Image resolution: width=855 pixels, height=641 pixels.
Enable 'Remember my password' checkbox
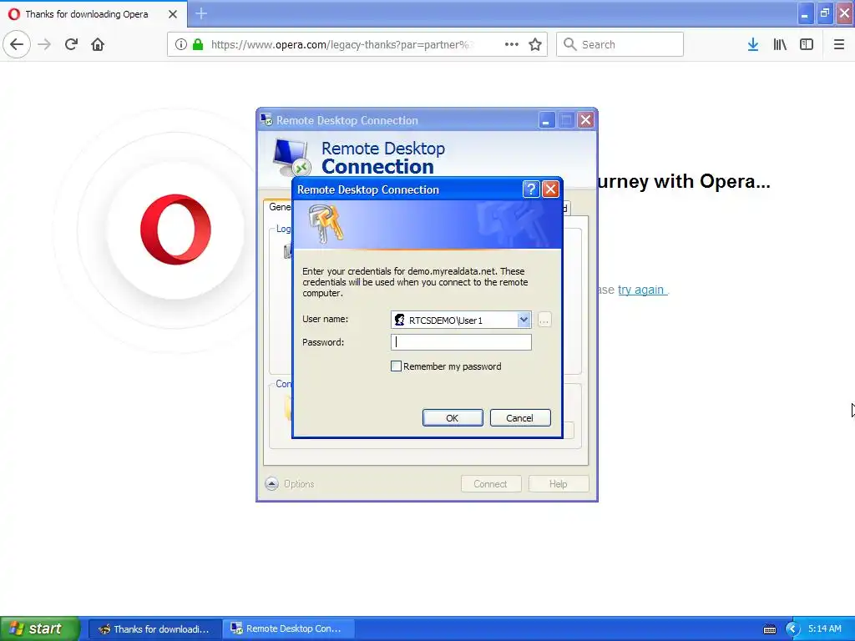pos(396,366)
